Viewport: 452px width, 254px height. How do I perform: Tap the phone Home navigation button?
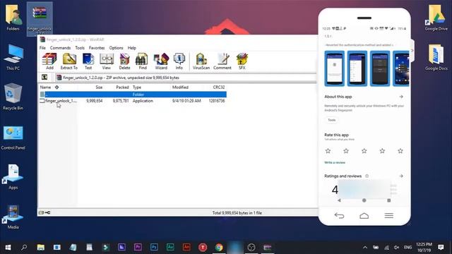pos(364,215)
